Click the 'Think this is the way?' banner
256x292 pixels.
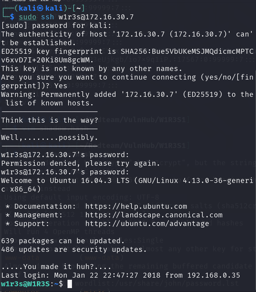click(50, 120)
